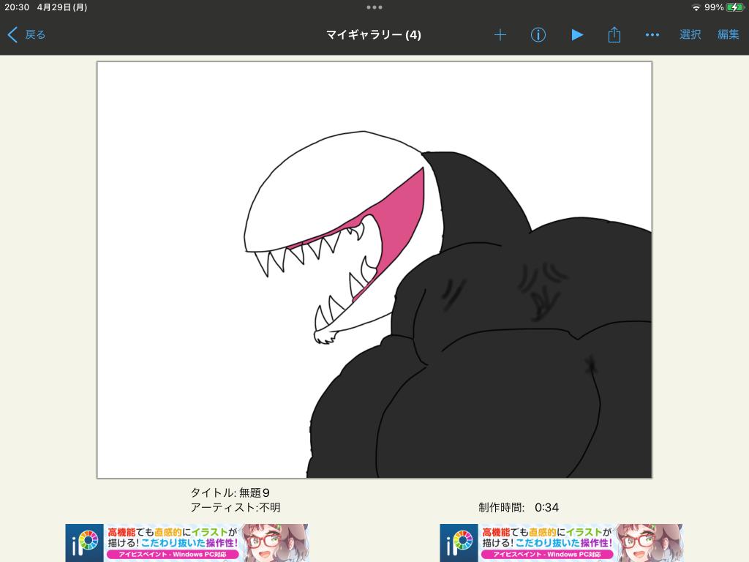Viewport: 749px width, 562px height.
Task: Open the black monster artwork canvas
Action: pyautogui.click(x=374, y=270)
